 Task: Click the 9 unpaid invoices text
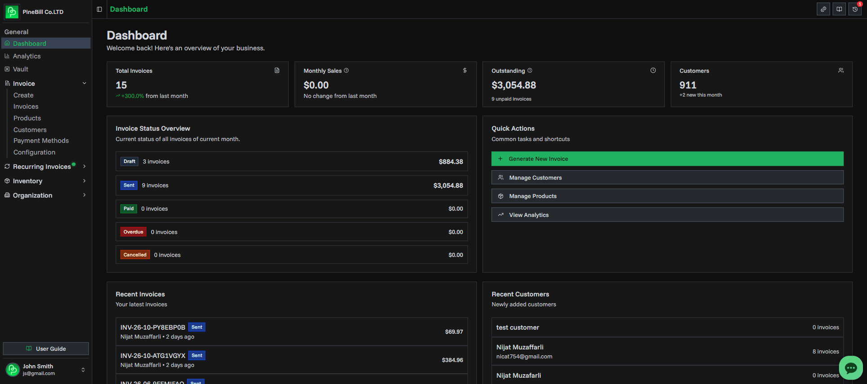tap(511, 99)
